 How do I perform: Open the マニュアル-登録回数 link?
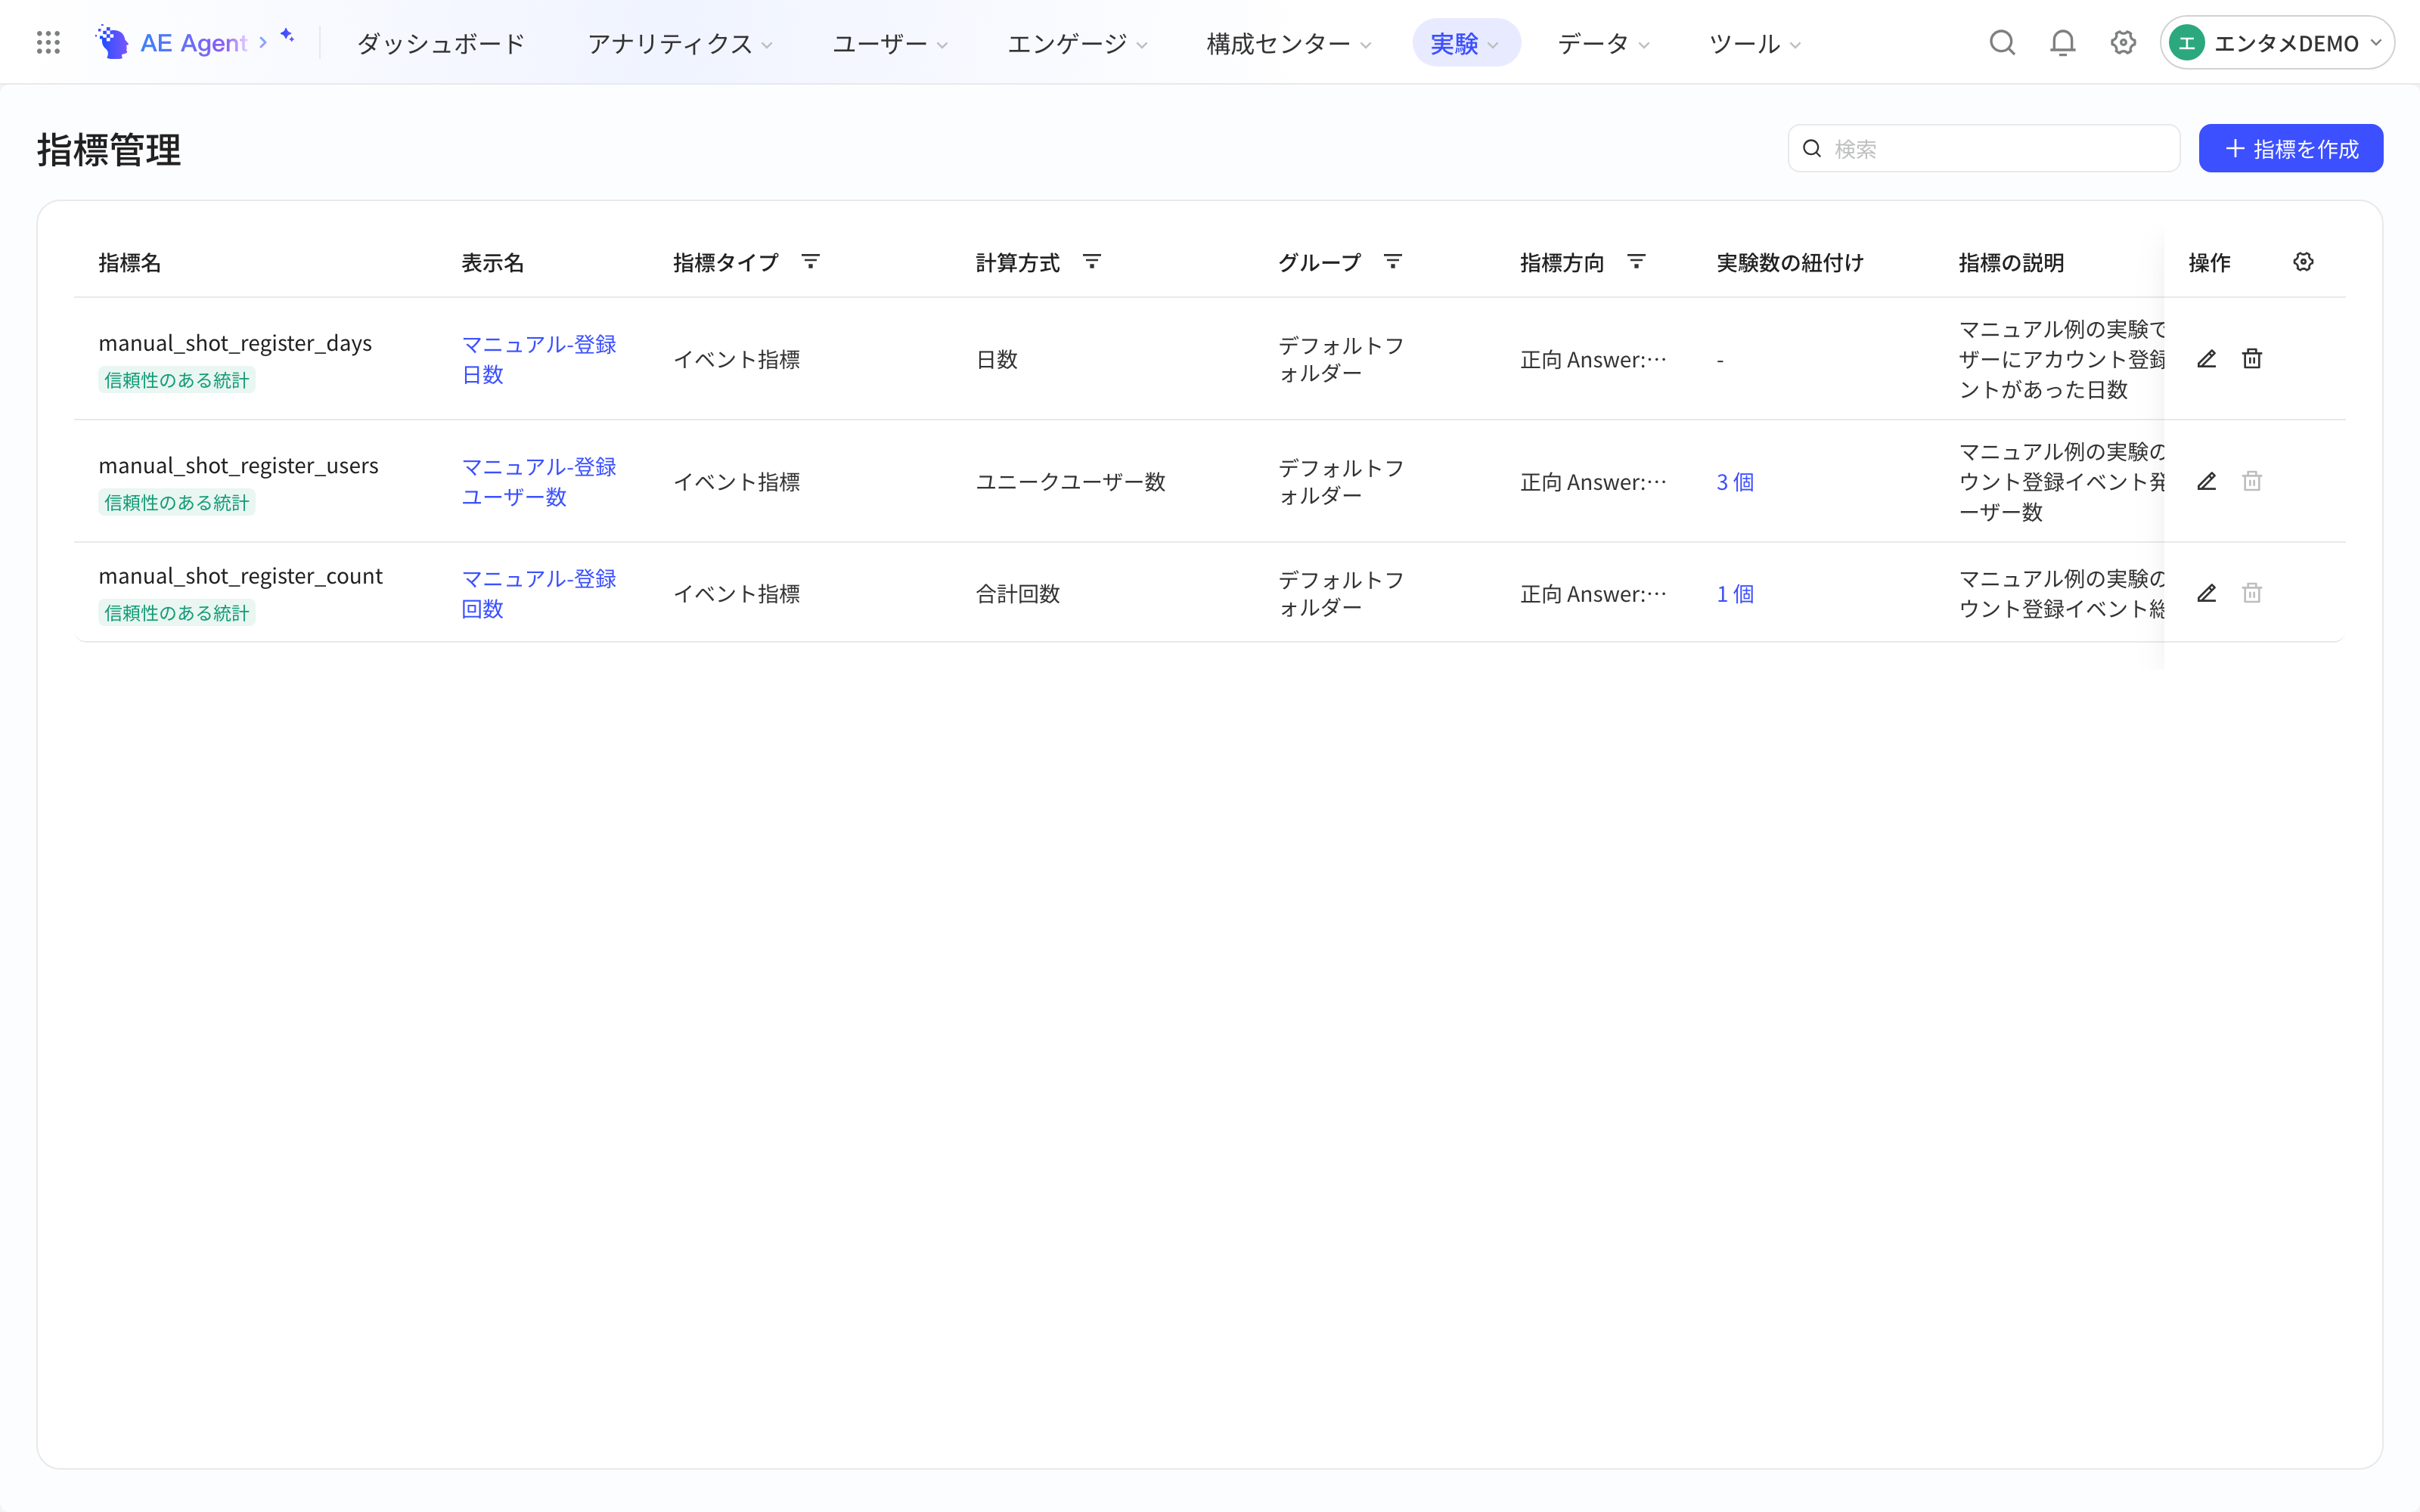tap(539, 594)
